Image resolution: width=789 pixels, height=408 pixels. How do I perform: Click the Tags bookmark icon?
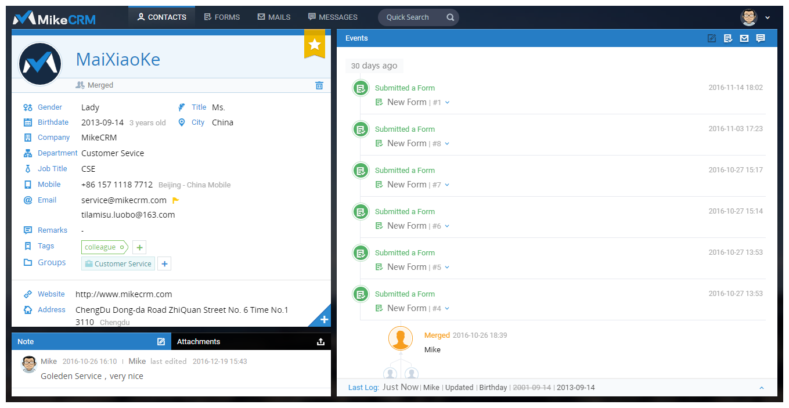[28, 246]
